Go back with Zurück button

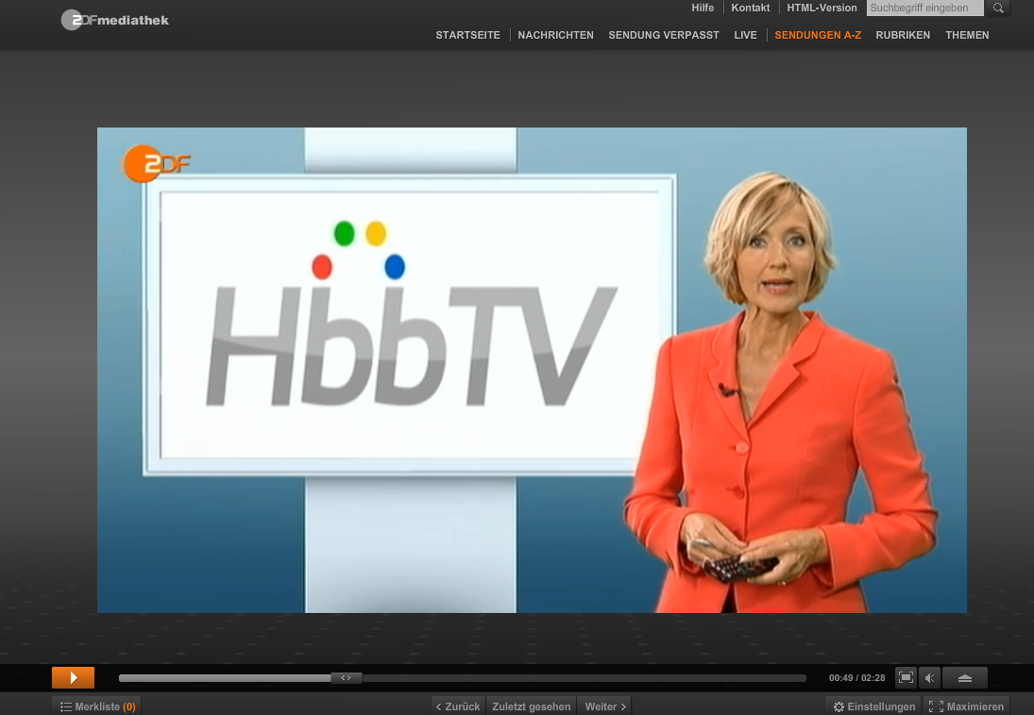click(458, 706)
